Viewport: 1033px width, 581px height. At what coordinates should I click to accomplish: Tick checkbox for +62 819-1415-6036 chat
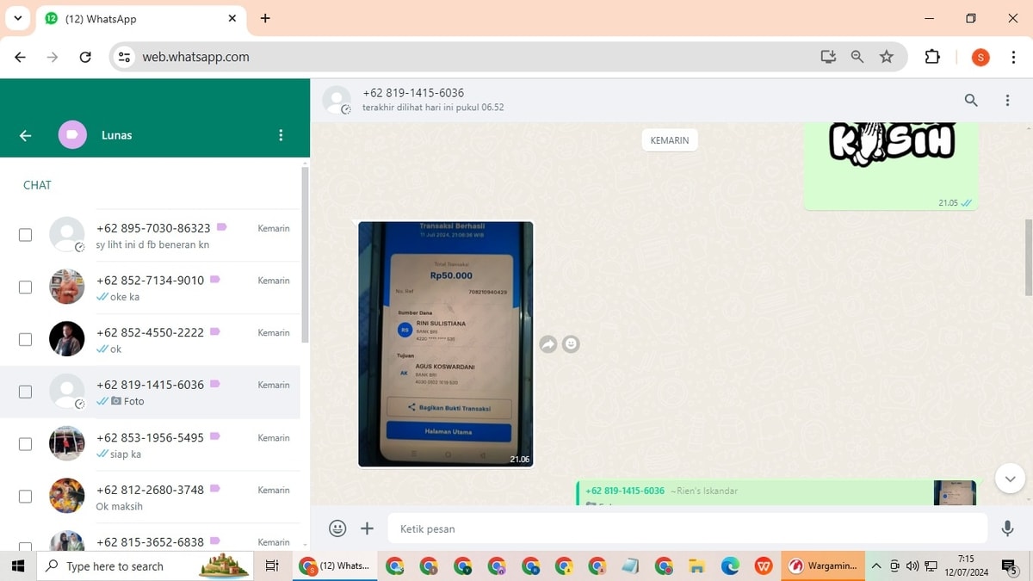tap(25, 392)
